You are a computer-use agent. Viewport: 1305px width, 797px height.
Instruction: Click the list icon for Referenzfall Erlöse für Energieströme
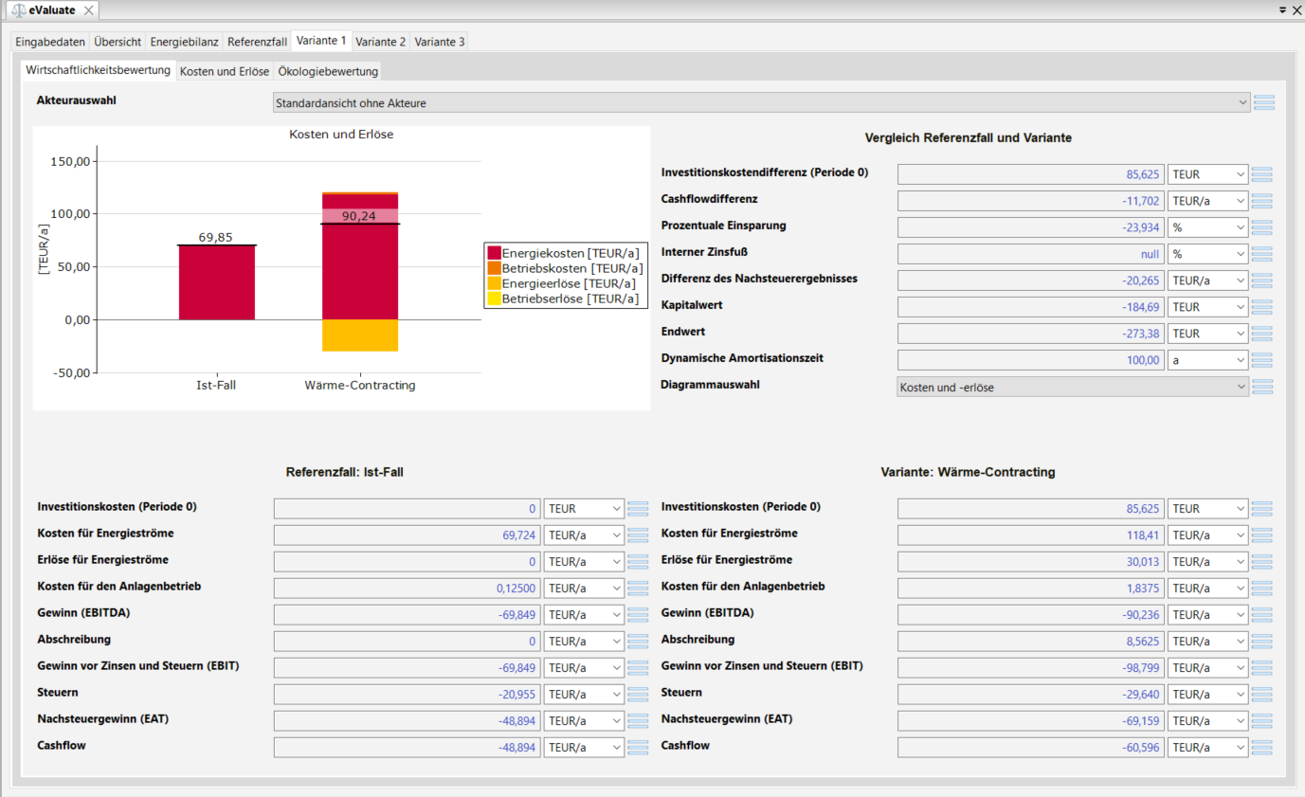638,562
